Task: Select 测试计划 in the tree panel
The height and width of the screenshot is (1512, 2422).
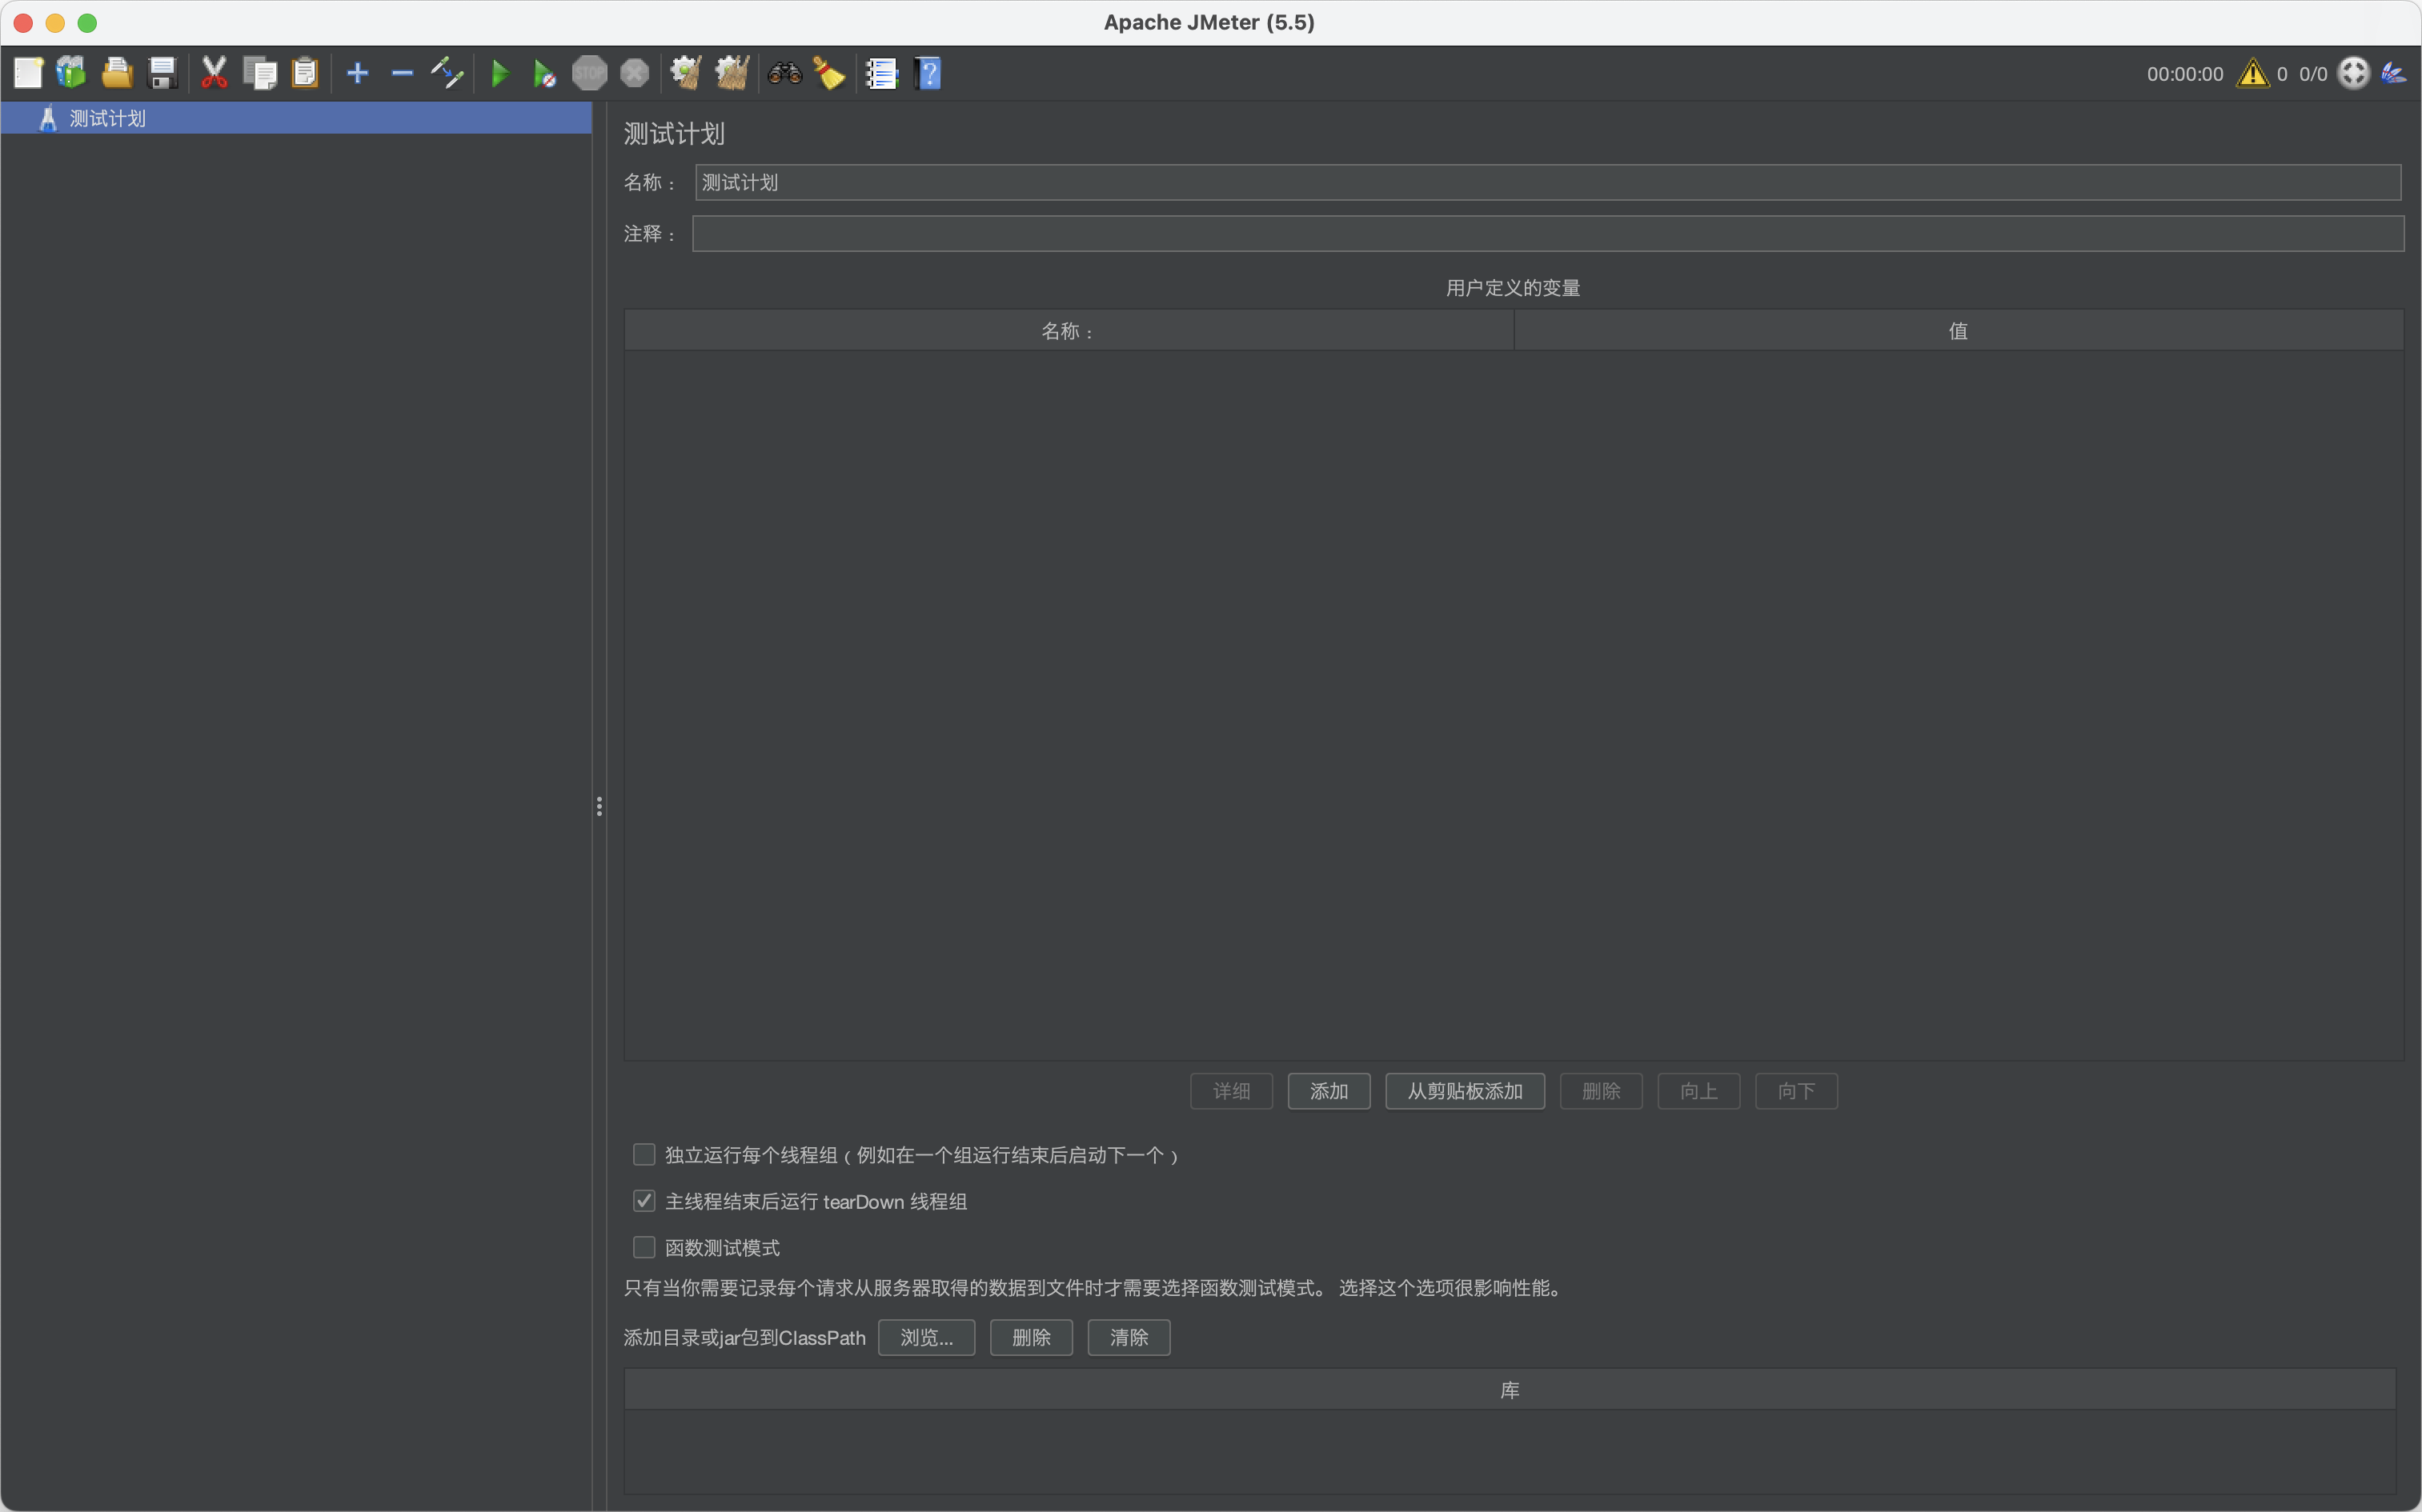Action: 105,118
